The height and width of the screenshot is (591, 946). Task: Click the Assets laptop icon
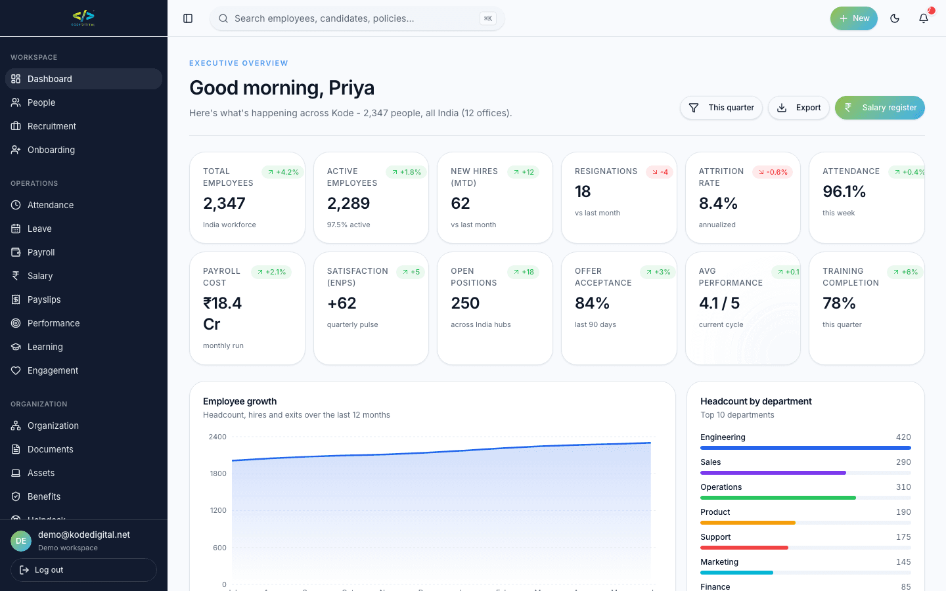[16, 473]
